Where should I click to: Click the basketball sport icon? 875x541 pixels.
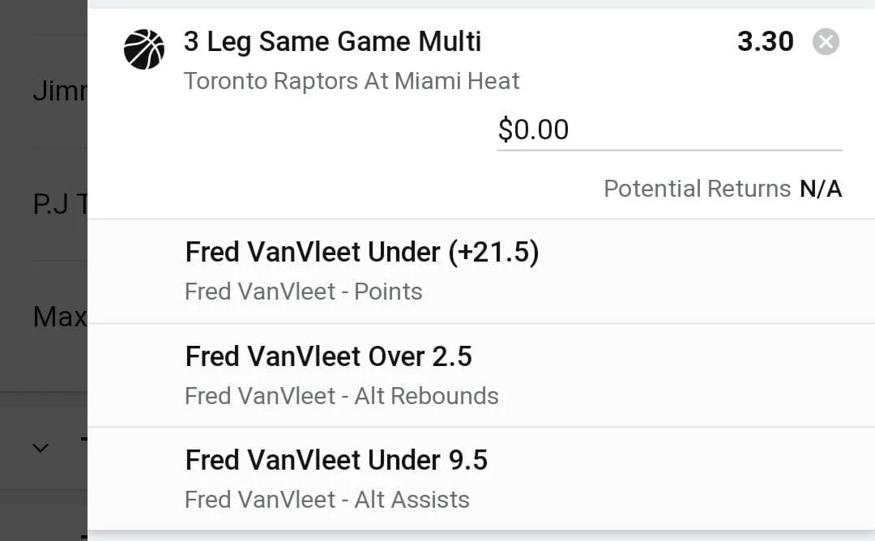(x=144, y=49)
